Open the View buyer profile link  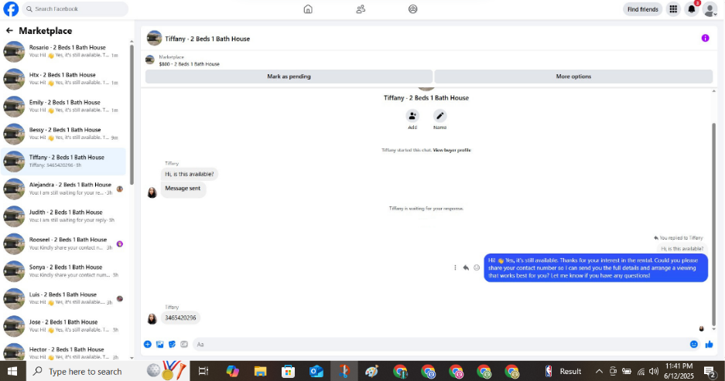pos(452,150)
